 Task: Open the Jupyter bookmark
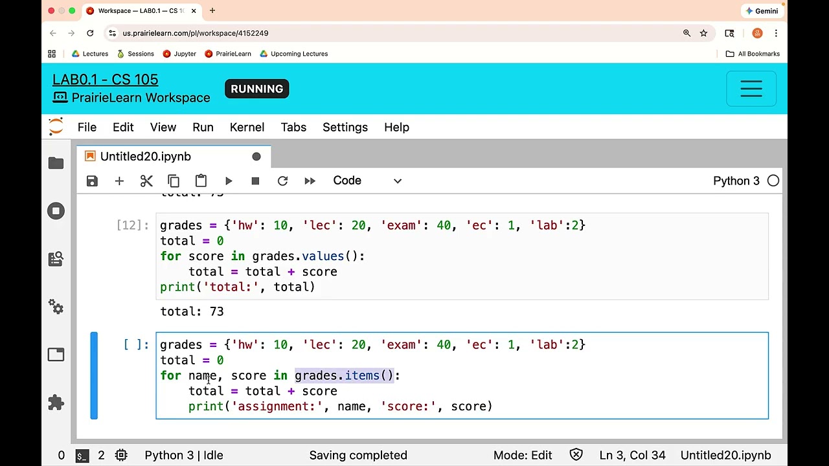click(x=179, y=54)
